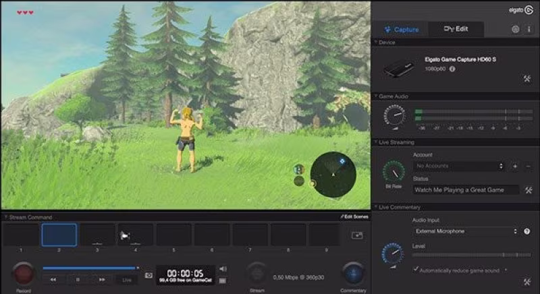The height and width of the screenshot is (294, 540).
Task: Select scene slot 7
Action: click(250, 235)
